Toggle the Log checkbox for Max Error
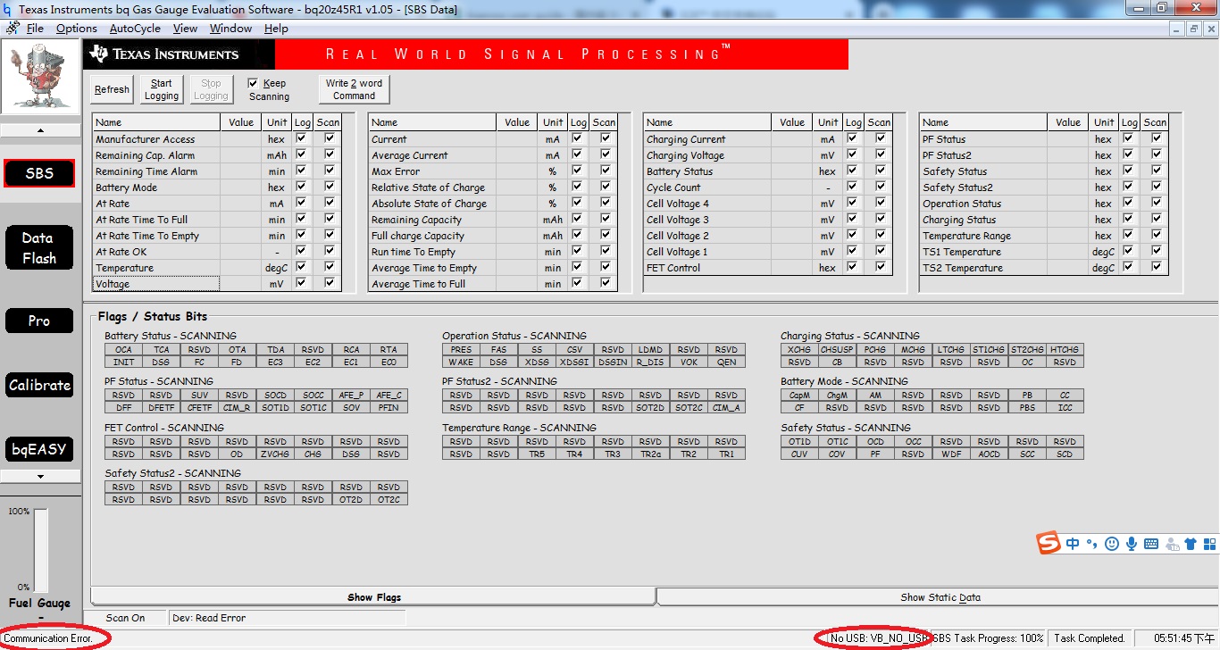 pos(577,171)
